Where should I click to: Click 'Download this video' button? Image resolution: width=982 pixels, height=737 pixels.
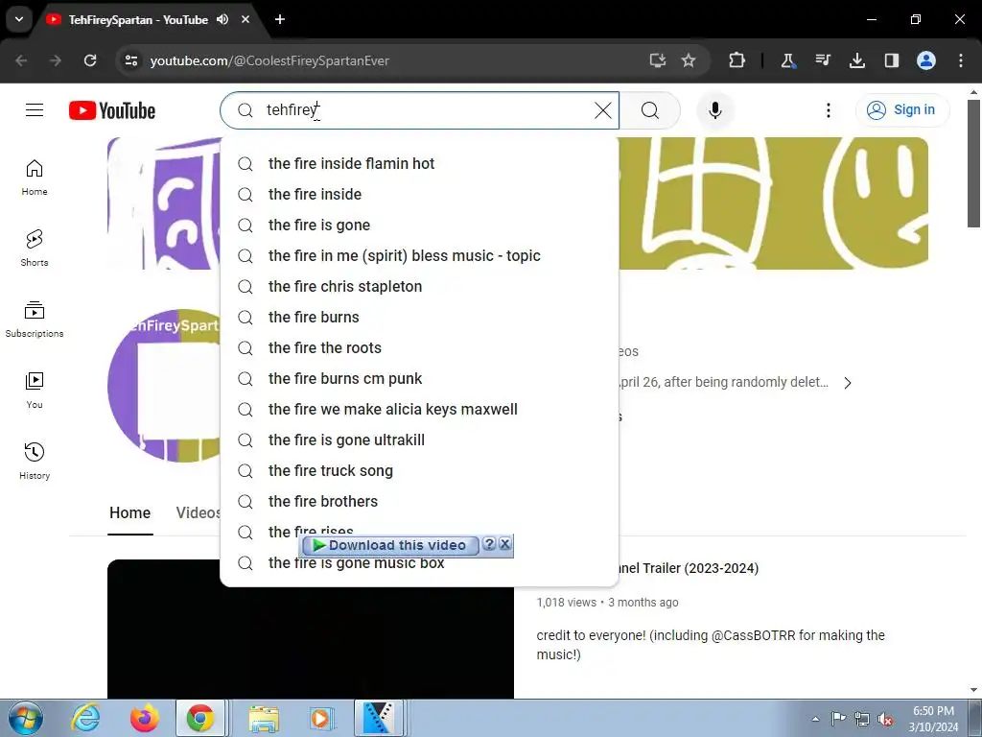coord(390,545)
